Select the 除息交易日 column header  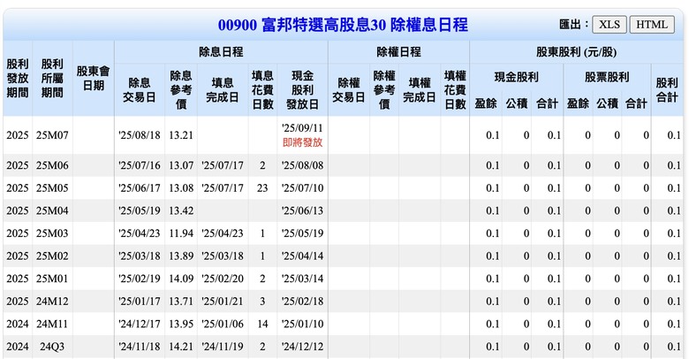click(140, 90)
